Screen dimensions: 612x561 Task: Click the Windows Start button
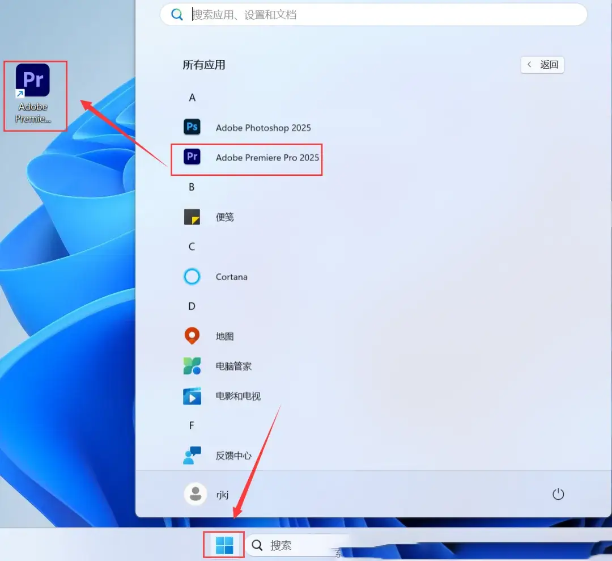(224, 546)
